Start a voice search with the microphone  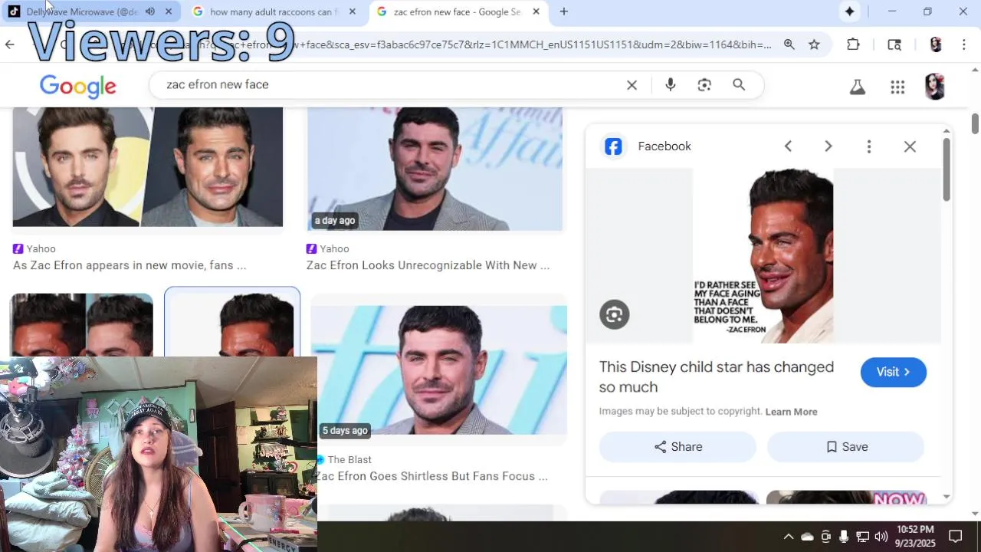pyautogui.click(x=671, y=85)
